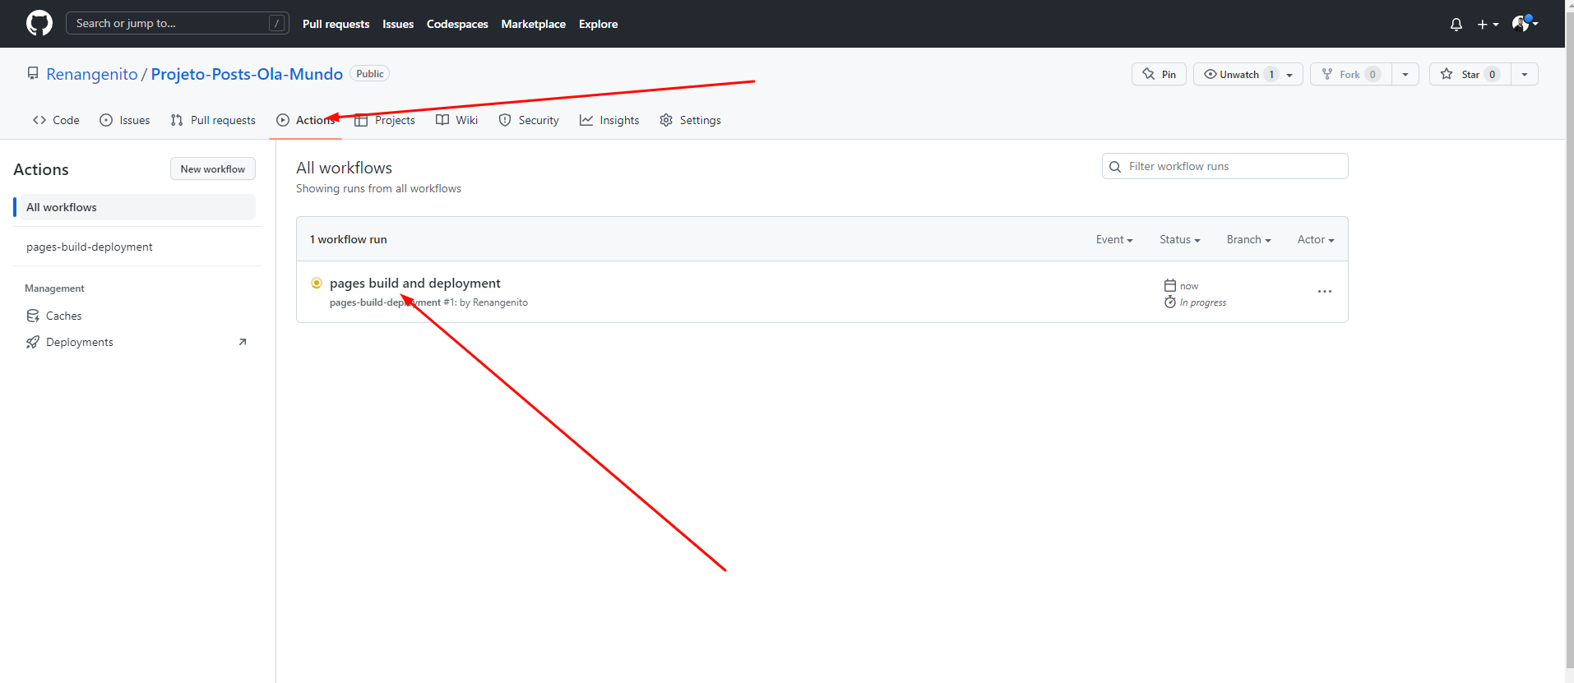The height and width of the screenshot is (683, 1574).
Task: Select All workflows in the sidebar
Action: pyautogui.click(x=136, y=207)
